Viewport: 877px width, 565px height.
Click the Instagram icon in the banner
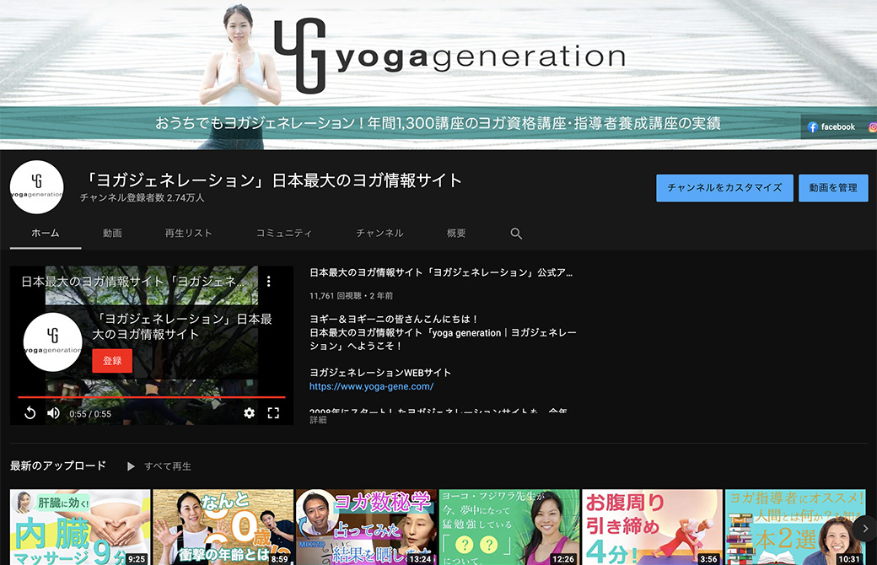pyautogui.click(x=873, y=126)
